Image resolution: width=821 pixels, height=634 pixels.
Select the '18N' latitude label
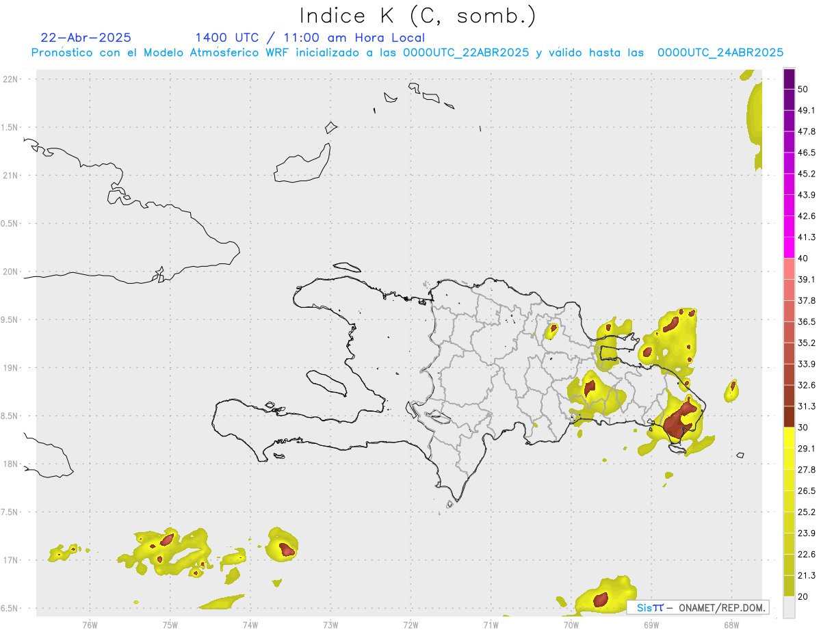tap(10, 464)
